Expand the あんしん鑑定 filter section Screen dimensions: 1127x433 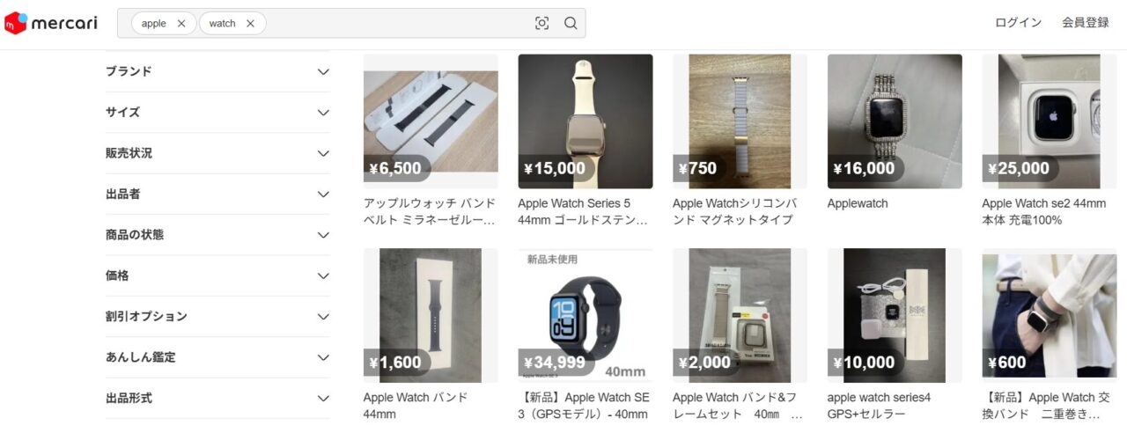[217, 357]
